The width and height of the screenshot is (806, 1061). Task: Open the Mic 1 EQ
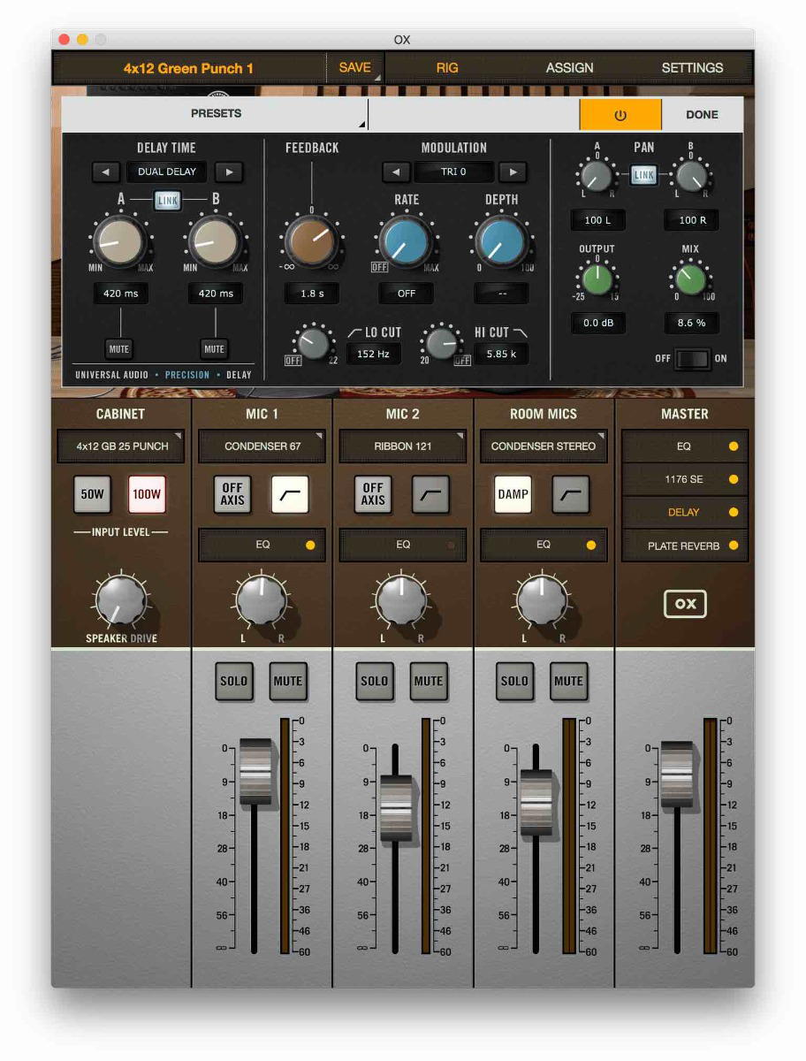[x=262, y=545]
